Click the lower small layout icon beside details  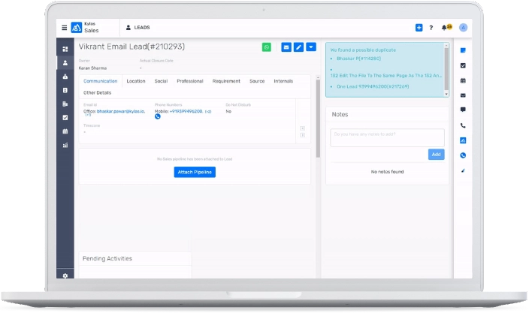(303, 135)
